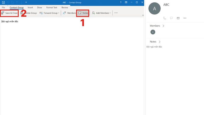This screenshot has width=204, height=115.
Task: Collapse the ribbon with chevron
Action: tap(143, 15)
